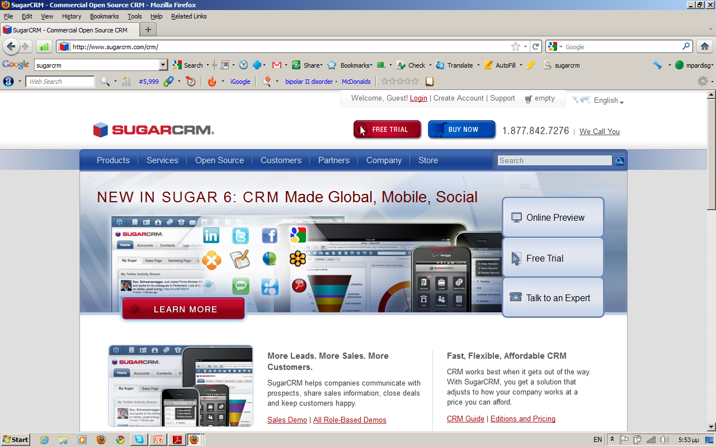This screenshot has height=447, width=716.
Task: Expand the Google toolbar search box dropdown
Action: click(x=163, y=65)
